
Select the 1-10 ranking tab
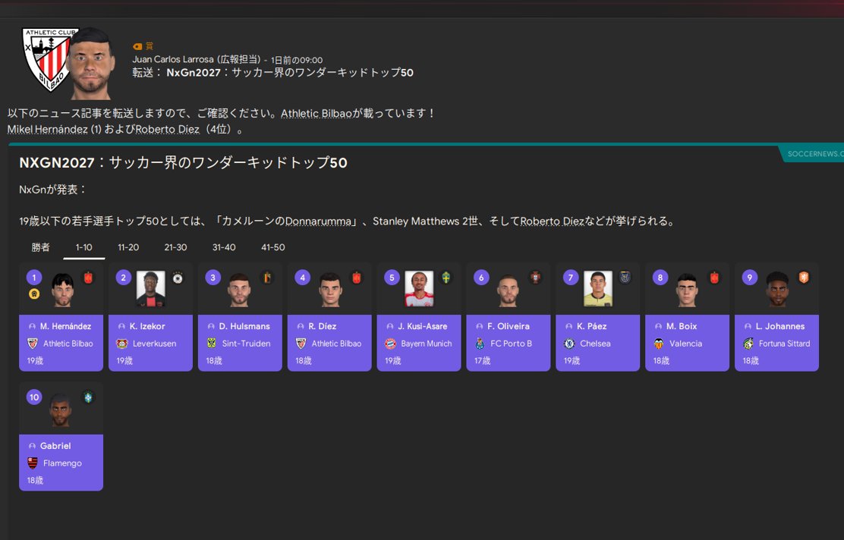coord(84,247)
